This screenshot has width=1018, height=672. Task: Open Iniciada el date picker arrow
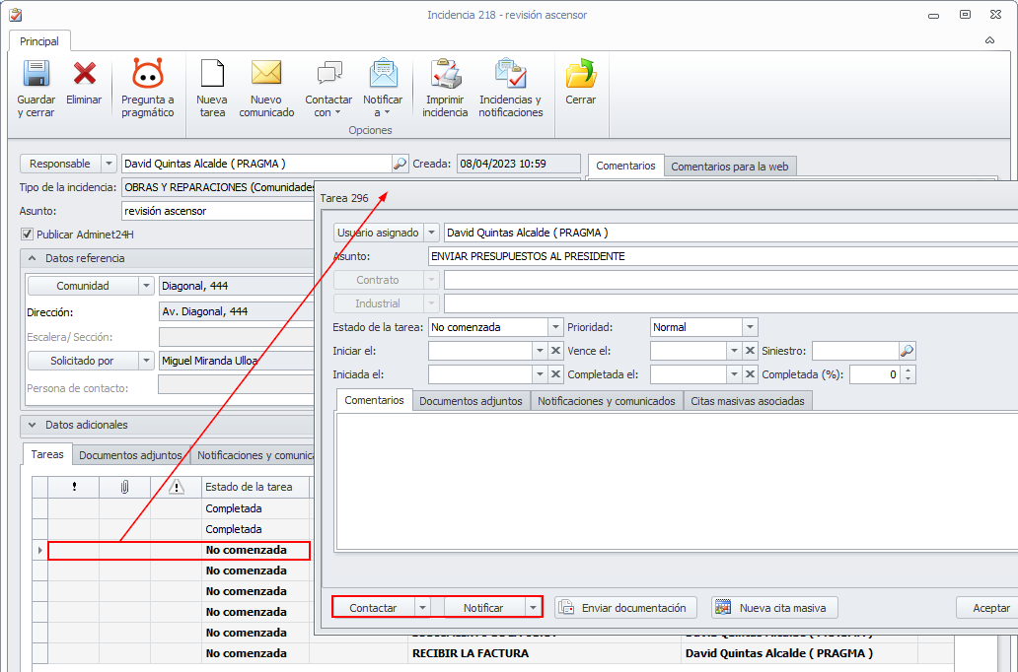click(540, 374)
